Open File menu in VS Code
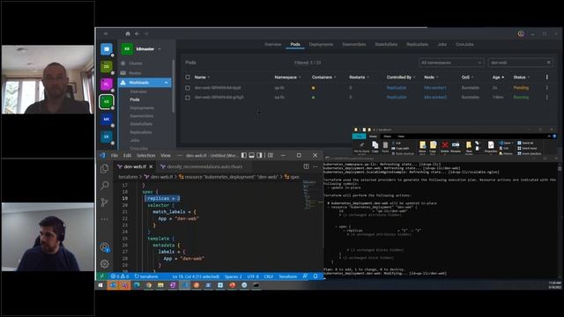This screenshot has width=564, height=317. pyautogui.click(x=115, y=155)
